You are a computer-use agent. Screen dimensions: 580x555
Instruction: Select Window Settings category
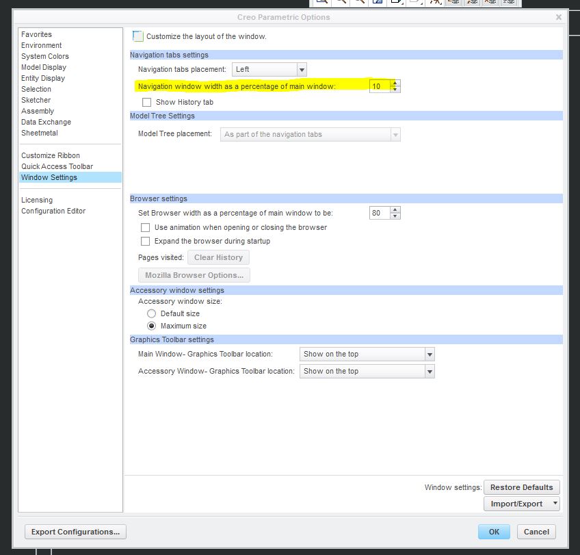[70, 177]
